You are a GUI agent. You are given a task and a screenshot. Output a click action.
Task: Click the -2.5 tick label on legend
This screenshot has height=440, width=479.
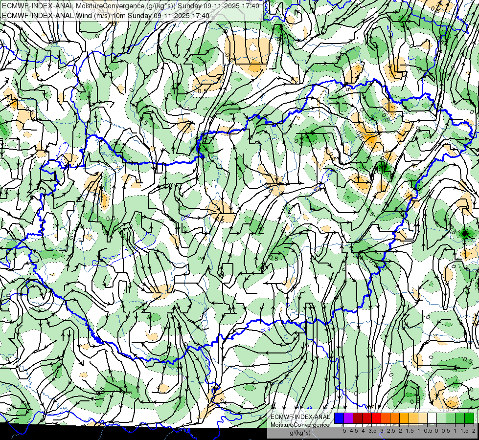[x=390, y=431]
